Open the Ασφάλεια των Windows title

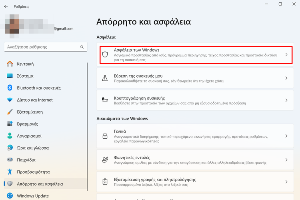[136, 50]
